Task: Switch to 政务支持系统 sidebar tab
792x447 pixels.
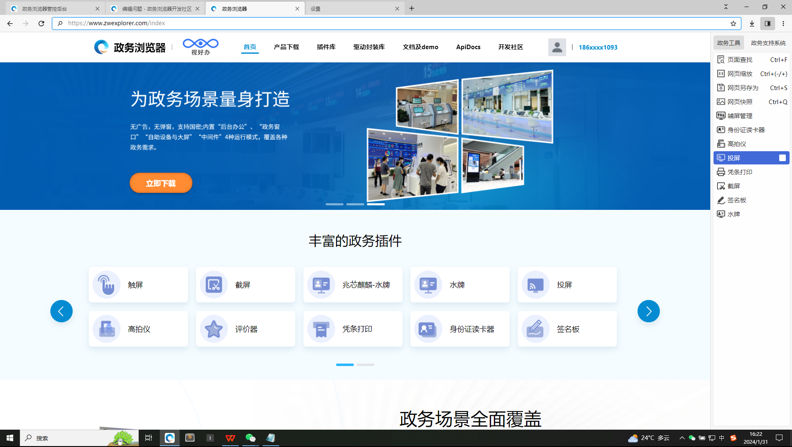Action: click(768, 43)
